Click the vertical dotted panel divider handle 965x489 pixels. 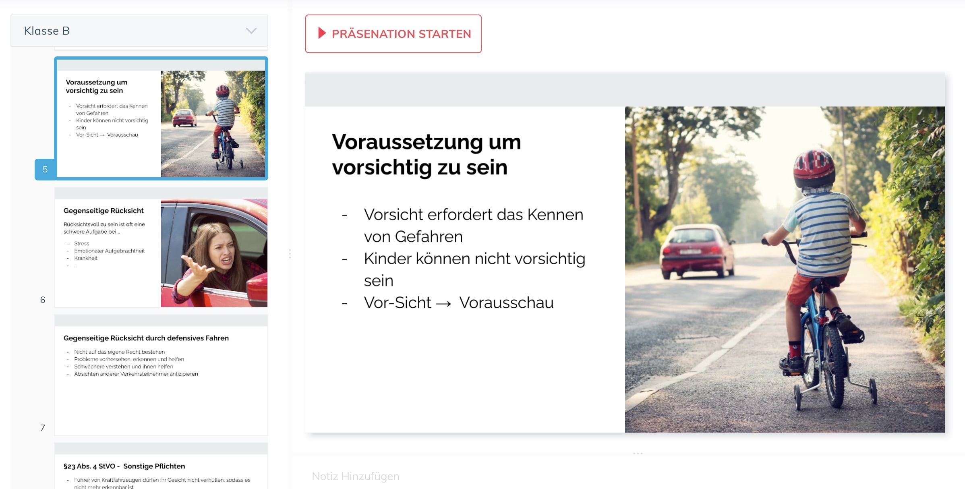click(290, 253)
